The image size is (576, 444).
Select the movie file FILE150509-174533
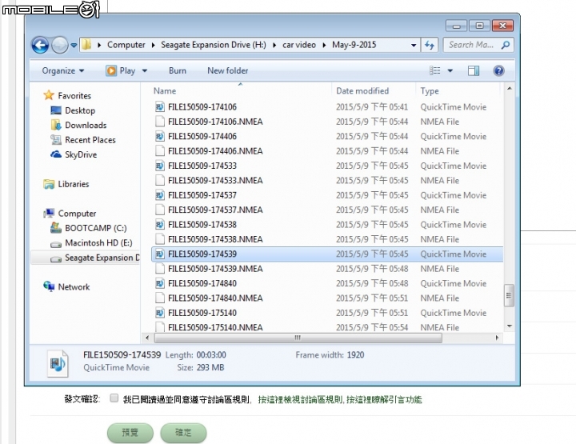point(202,166)
